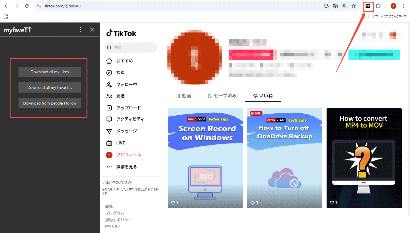The image size is (410, 233).
Task: Click the 会社 footer link
Action: (x=109, y=206)
